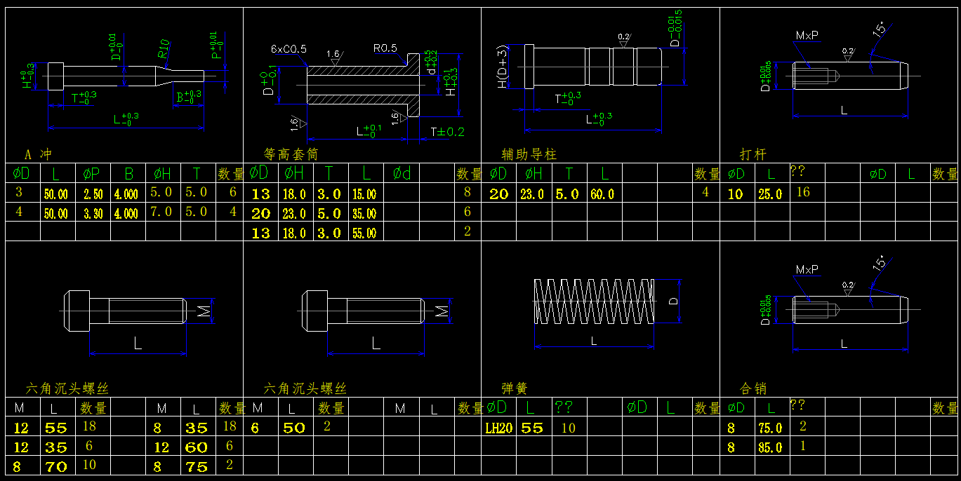Select the 55.00 length cell
This screenshot has height=481, width=961.
point(364,233)
